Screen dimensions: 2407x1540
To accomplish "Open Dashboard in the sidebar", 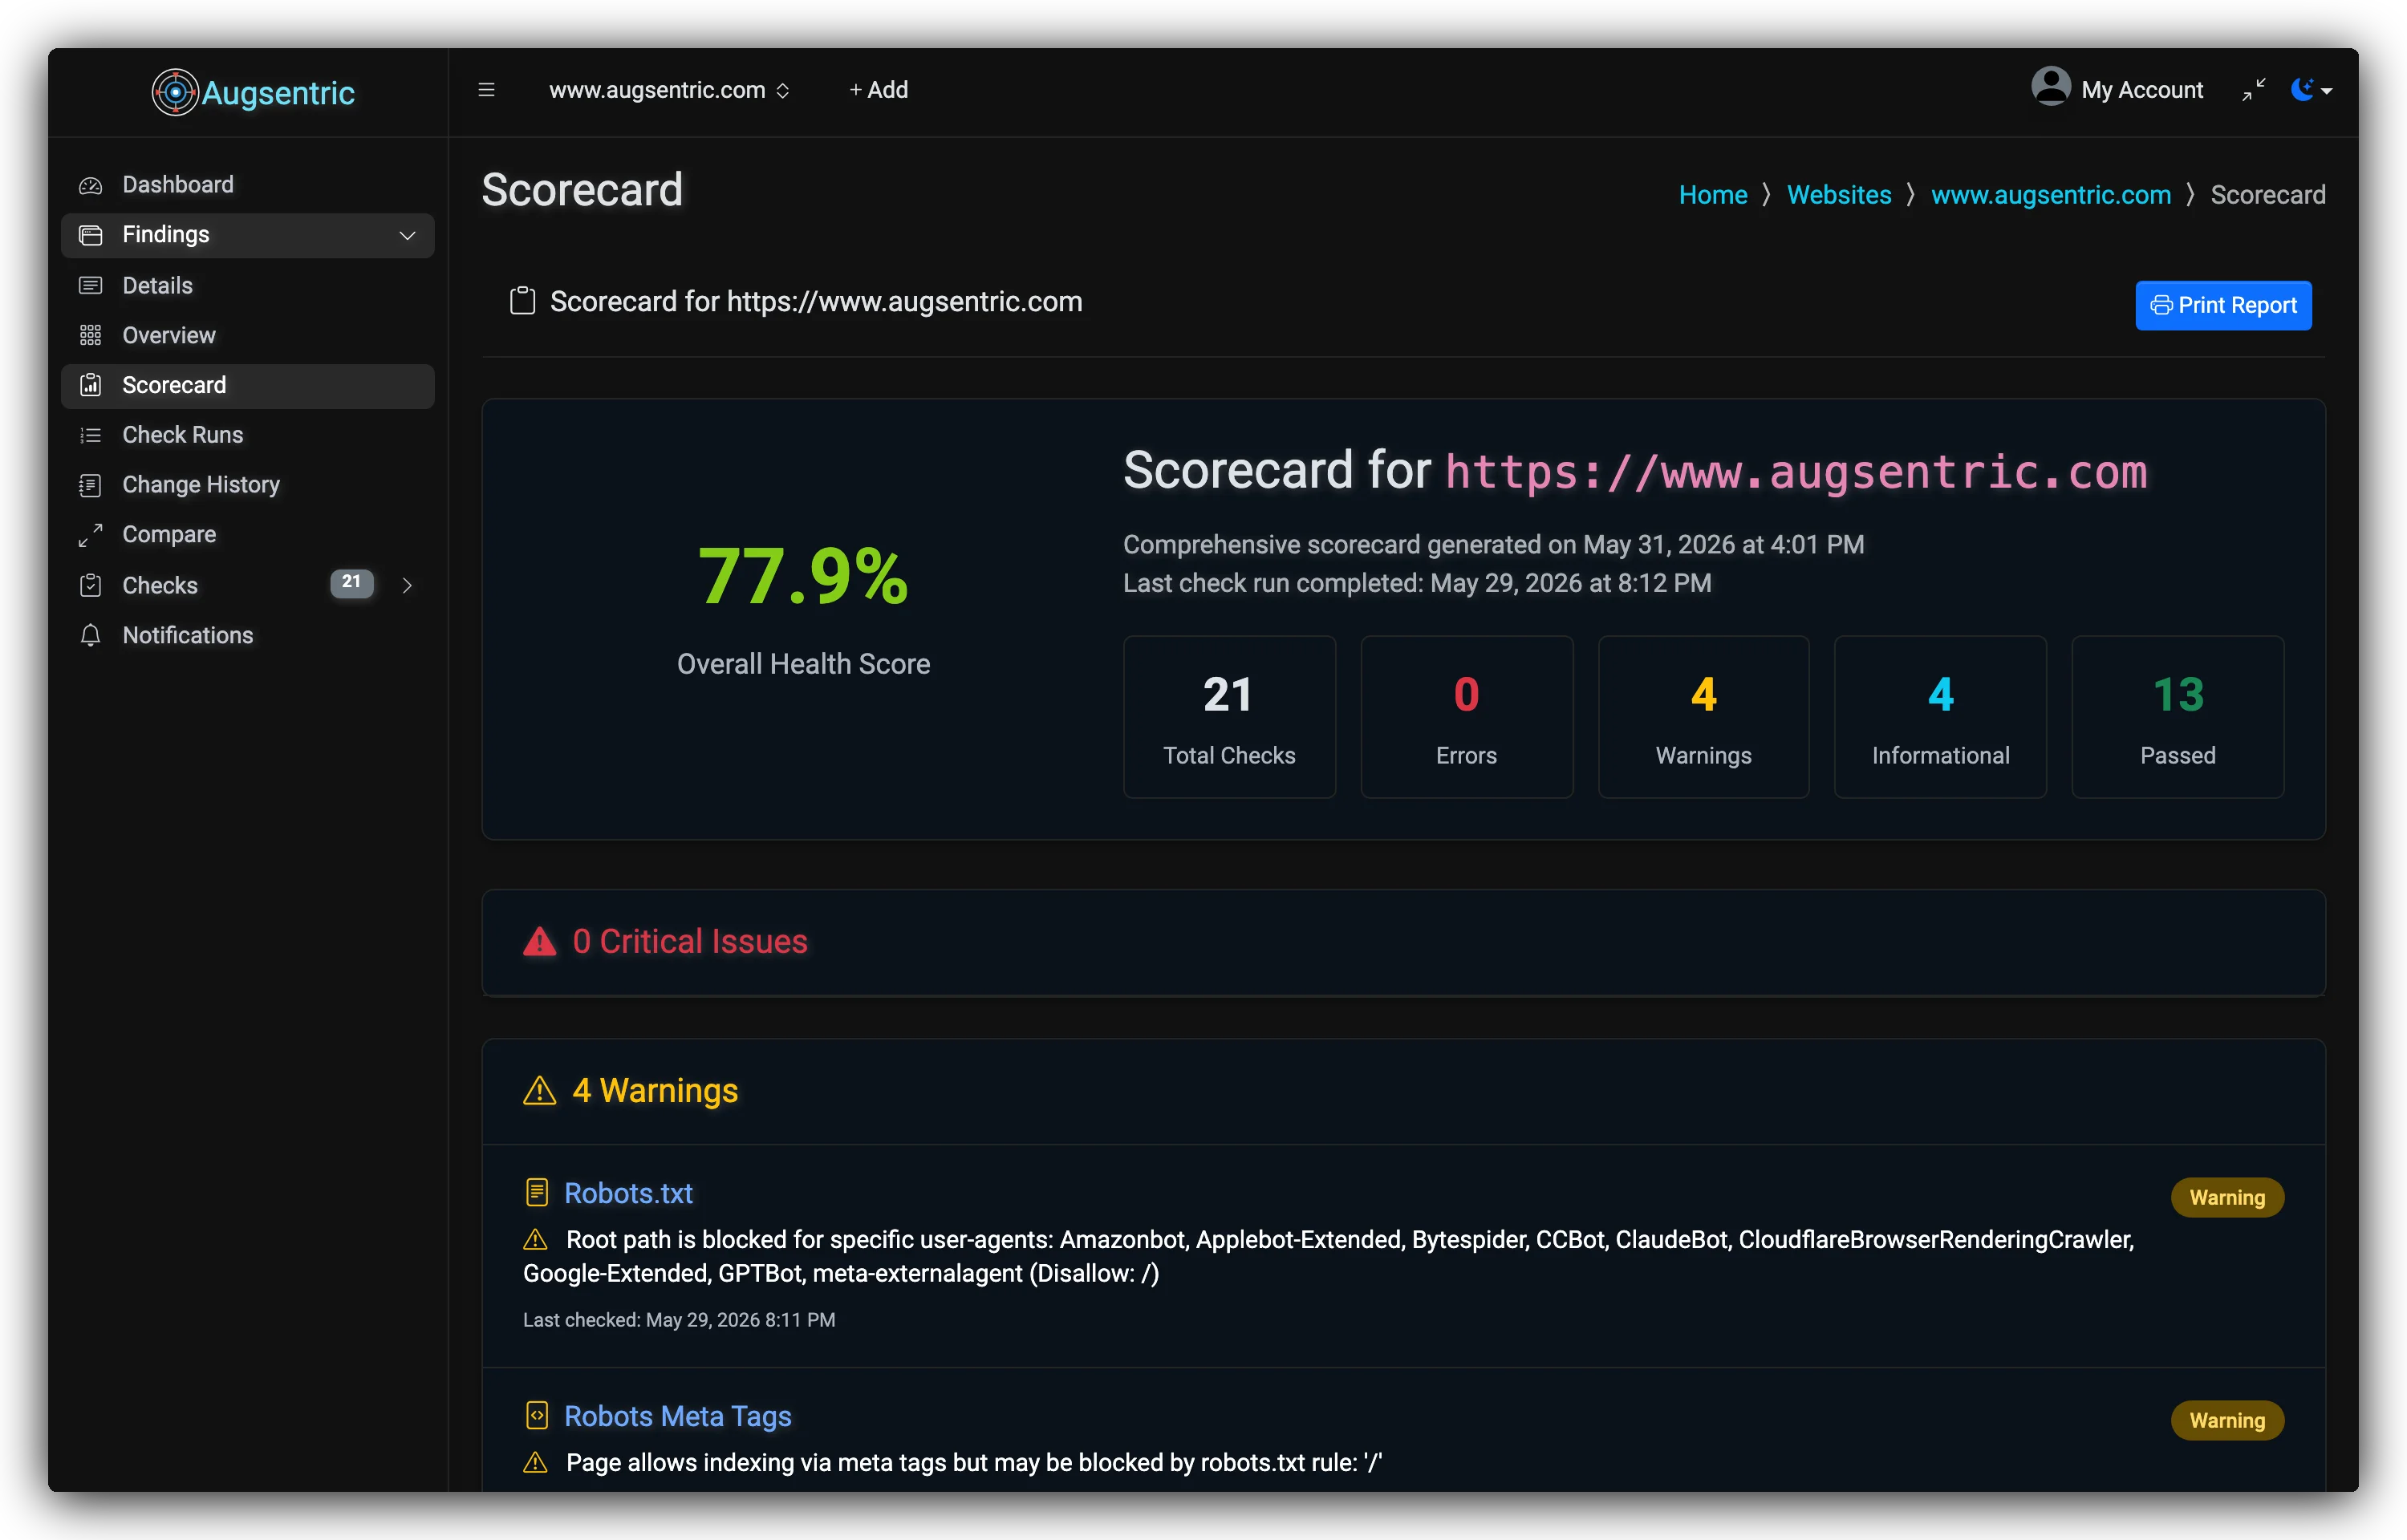I will tap(247, 185).
